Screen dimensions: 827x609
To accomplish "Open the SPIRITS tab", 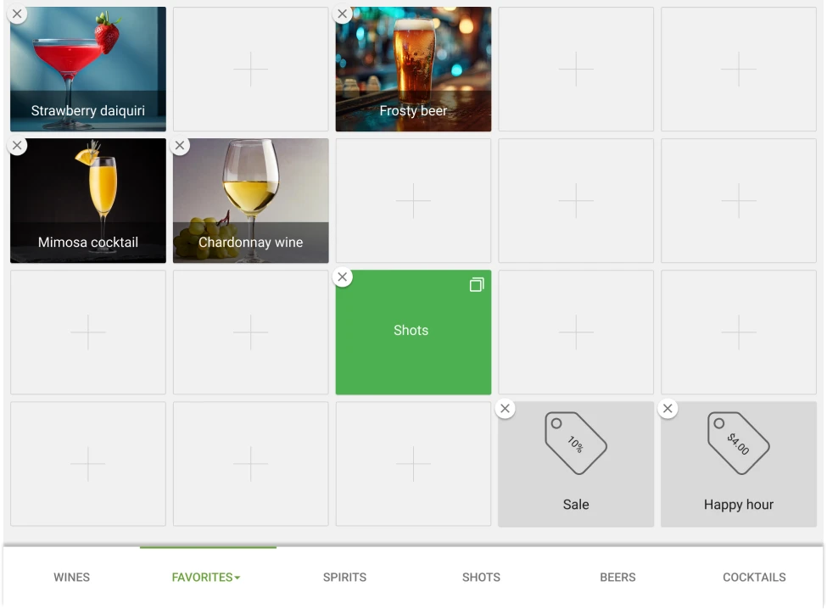I will pos(344,578).
